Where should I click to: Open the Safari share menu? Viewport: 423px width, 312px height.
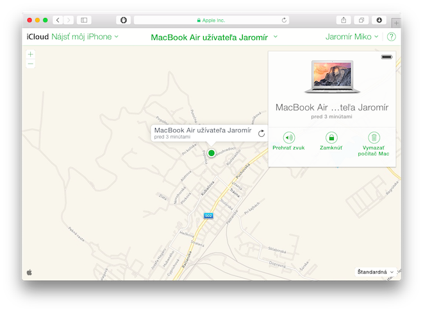click(x=344, y=20)
